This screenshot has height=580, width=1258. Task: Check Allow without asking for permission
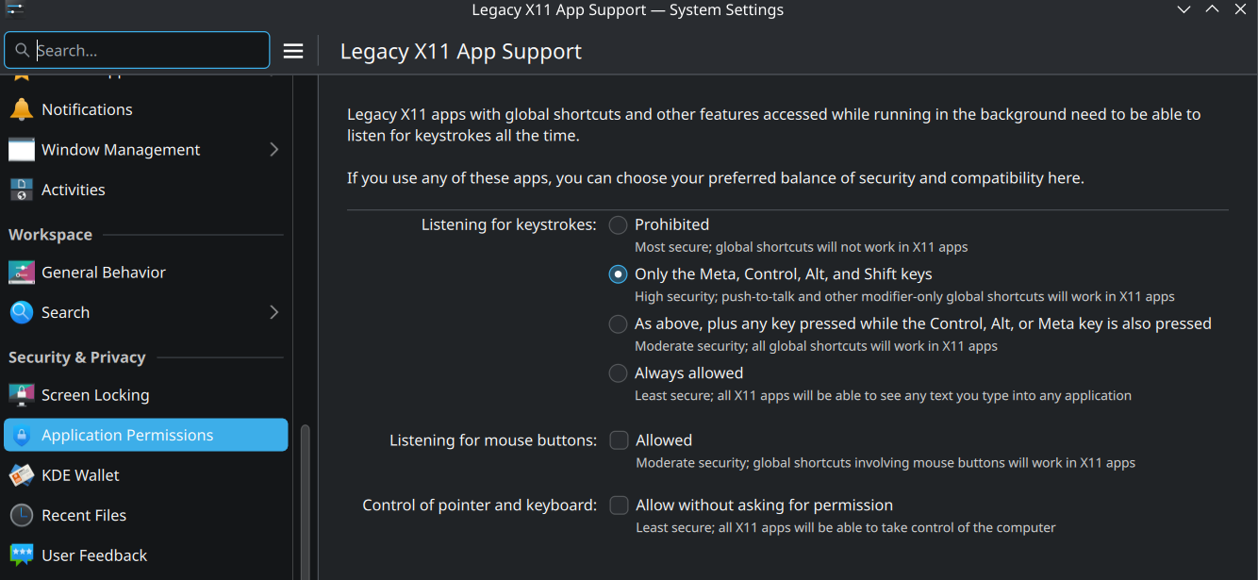point(619,505)
